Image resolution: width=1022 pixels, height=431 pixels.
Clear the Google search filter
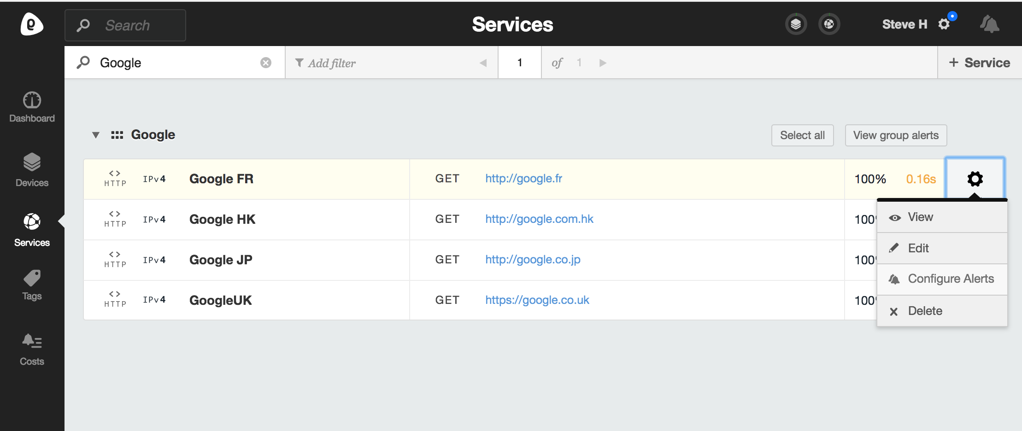click(266, 63)
